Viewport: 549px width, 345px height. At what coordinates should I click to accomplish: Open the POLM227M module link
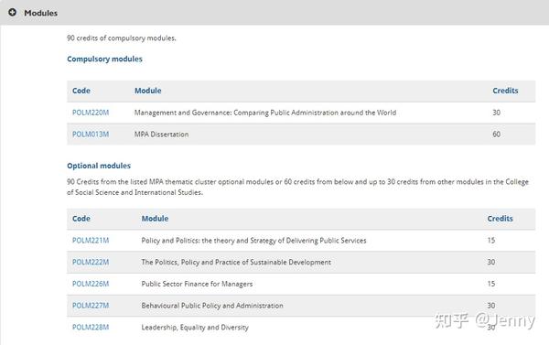tap(91, 306)
